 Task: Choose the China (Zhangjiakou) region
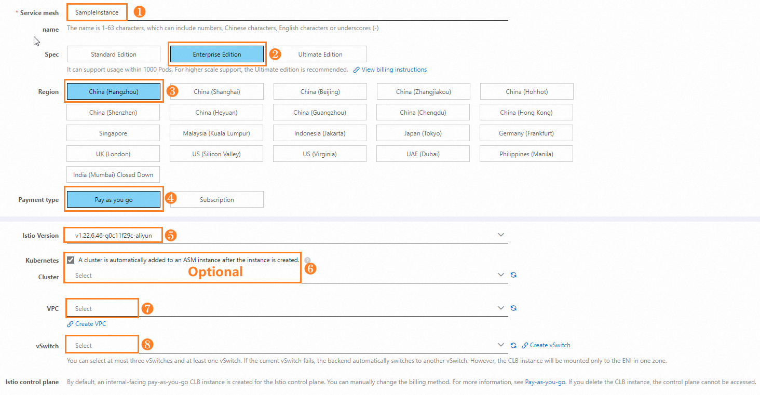(424, 92)
